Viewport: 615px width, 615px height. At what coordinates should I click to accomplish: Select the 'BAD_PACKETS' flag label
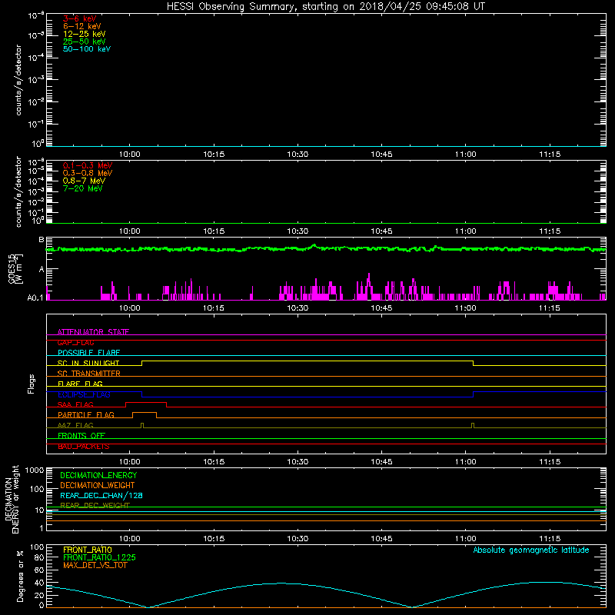(84, 447)
